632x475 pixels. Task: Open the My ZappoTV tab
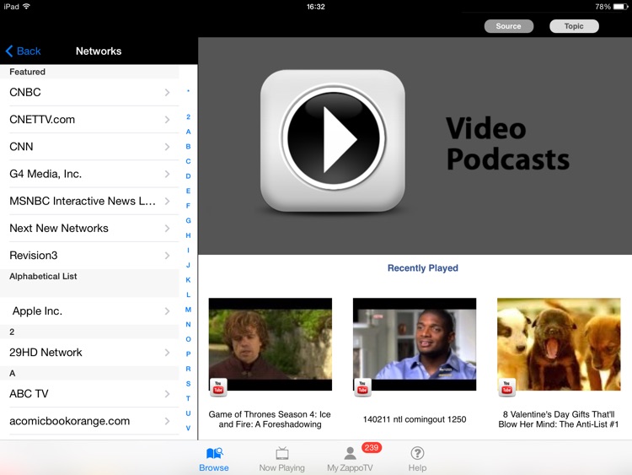(x=350, y=459)
